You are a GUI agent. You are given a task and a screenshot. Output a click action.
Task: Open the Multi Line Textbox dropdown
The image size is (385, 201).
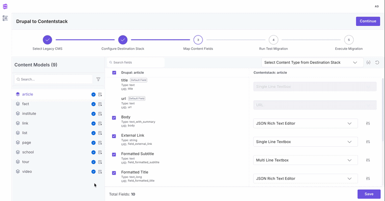[305, 160]
